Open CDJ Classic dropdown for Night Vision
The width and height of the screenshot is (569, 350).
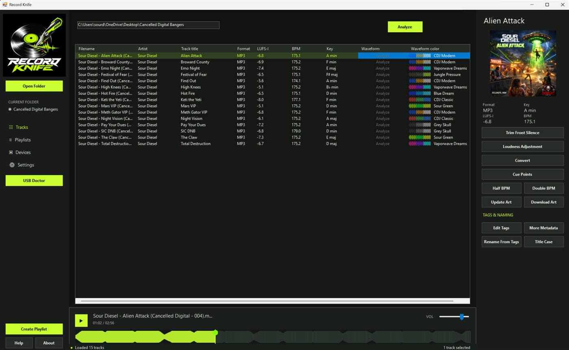(x=443, y=119)
